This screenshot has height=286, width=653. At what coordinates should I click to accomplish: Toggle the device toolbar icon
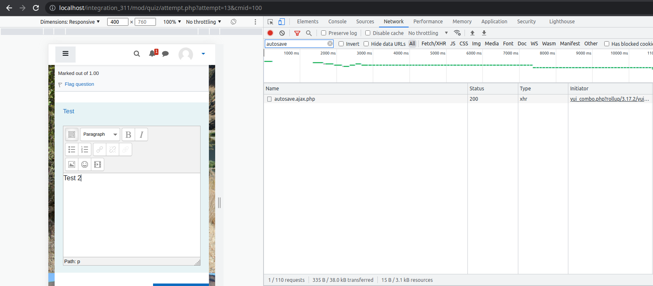pyautogui.click(x=281, y=22)
